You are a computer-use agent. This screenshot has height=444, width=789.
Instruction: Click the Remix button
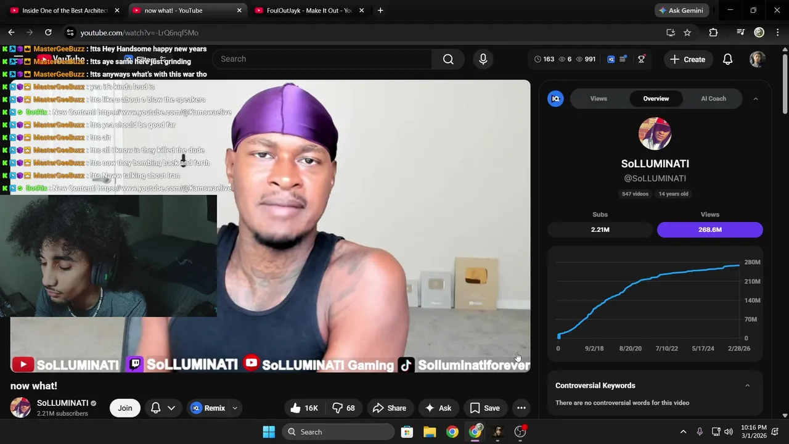pos(208,408)
